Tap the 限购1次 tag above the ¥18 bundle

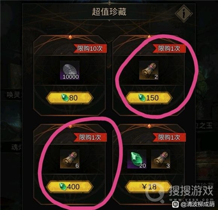169,137
